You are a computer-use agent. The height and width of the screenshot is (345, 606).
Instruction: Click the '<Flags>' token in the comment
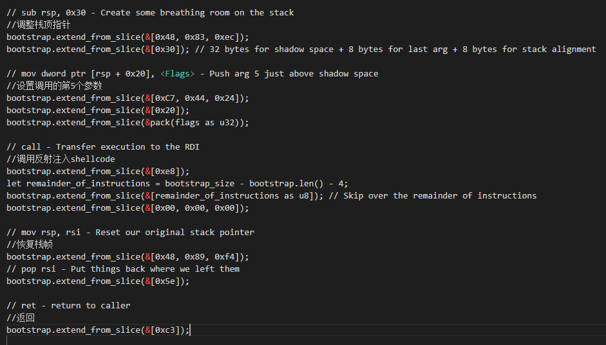[177, 74]
